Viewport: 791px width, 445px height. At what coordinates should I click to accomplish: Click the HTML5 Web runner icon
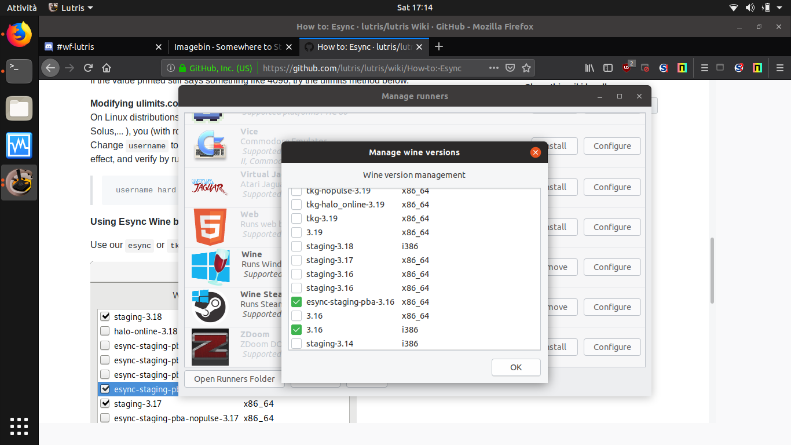(x=210, y=227)
